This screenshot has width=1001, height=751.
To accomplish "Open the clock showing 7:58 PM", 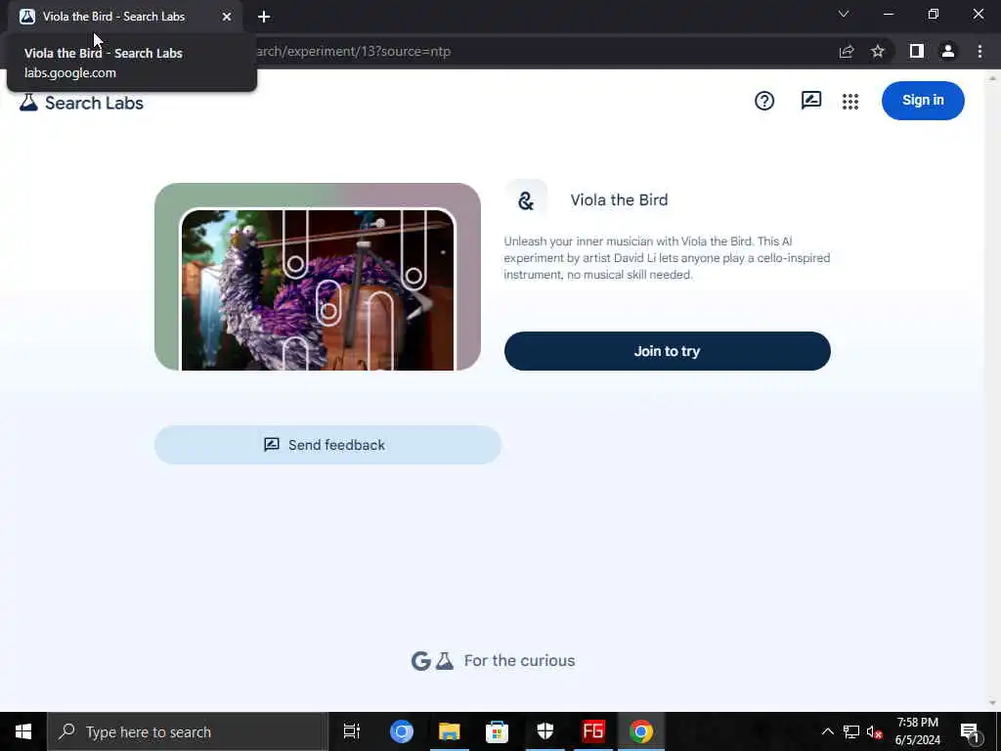I will (x=917, y=731).
